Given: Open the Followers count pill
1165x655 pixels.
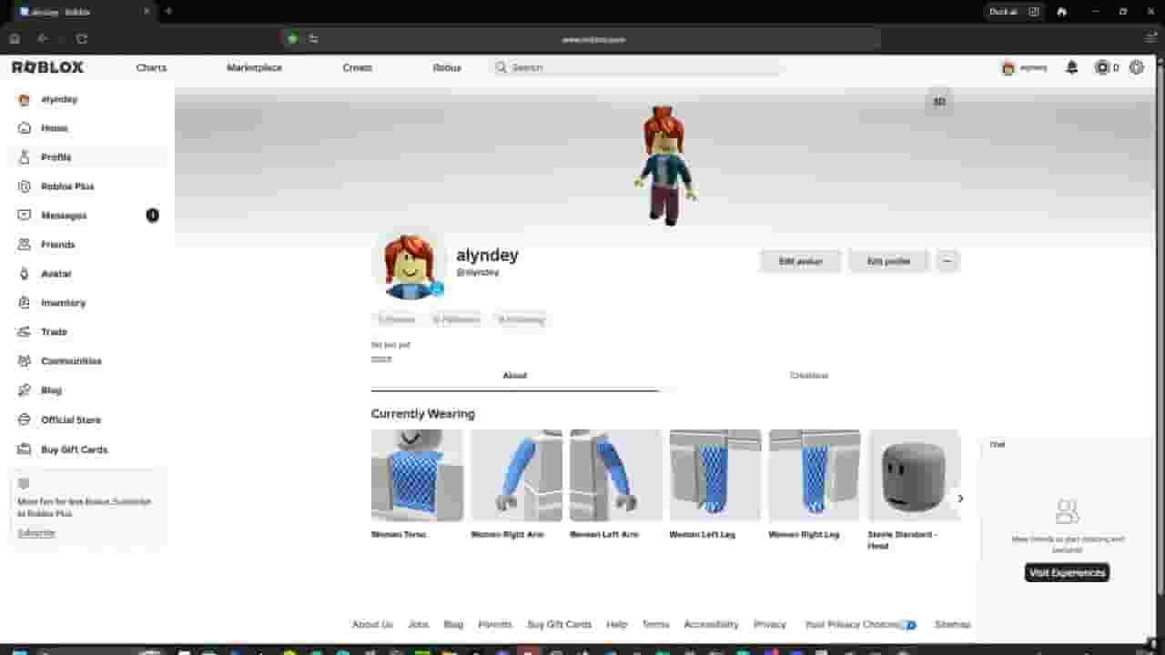Looking at the screenshot, I should (x=456, y=319).
